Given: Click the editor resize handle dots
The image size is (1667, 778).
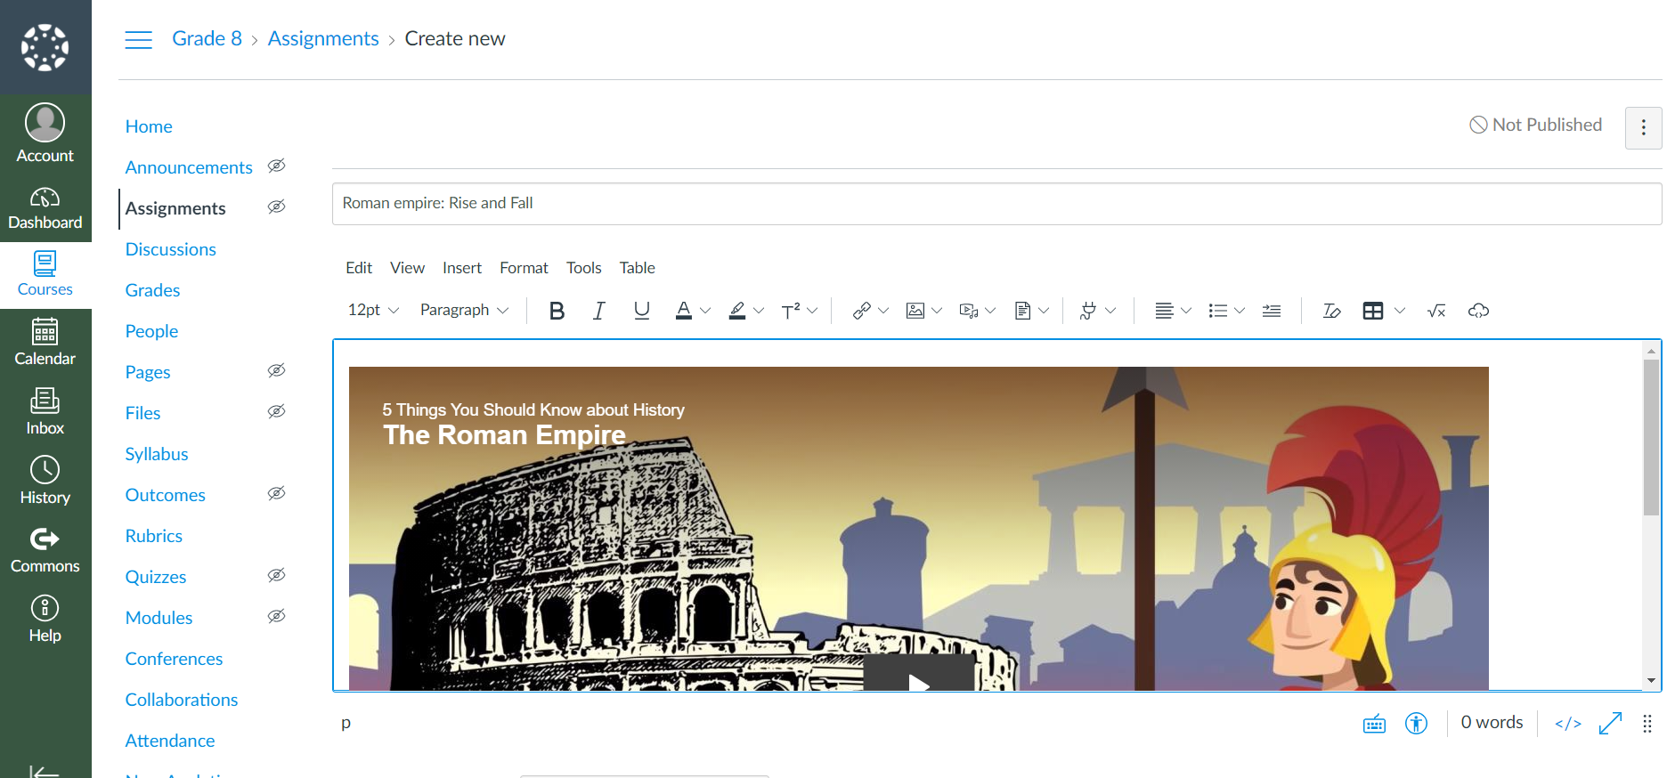Looking at the screenshot, I should [1647, 724].
